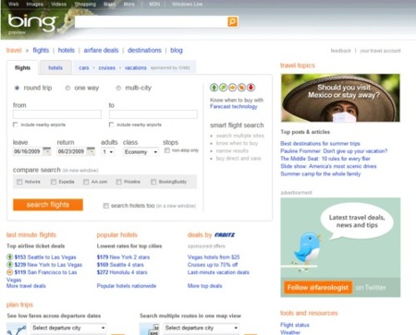Check AA.com compare search box
This screenshot has width=416, height=335.
pyautogui.click(x=86, y=182)
